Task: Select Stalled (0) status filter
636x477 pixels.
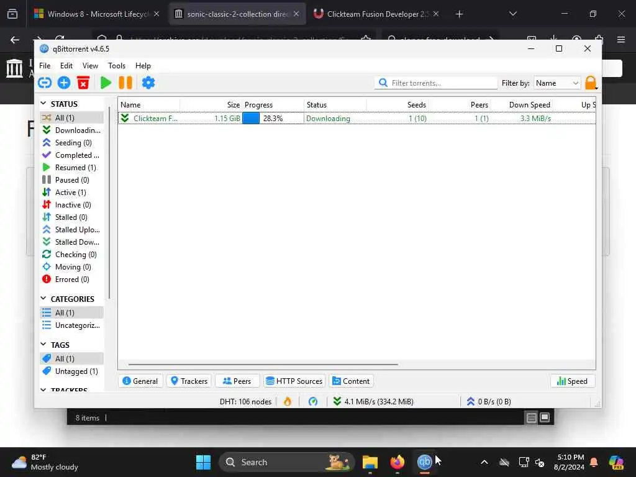Action: click(x=72, y=217)
